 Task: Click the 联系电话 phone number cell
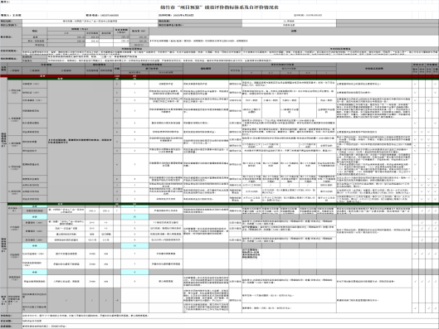102,15
